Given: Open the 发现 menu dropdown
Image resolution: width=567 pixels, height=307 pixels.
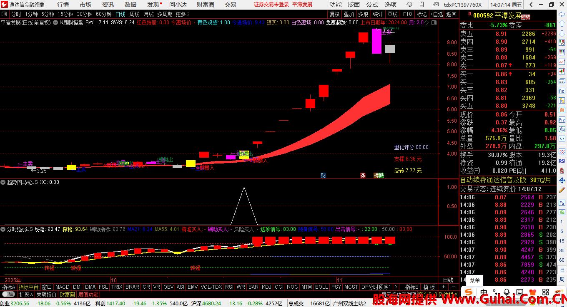Looking at the screenshot, I should [154, 5].
